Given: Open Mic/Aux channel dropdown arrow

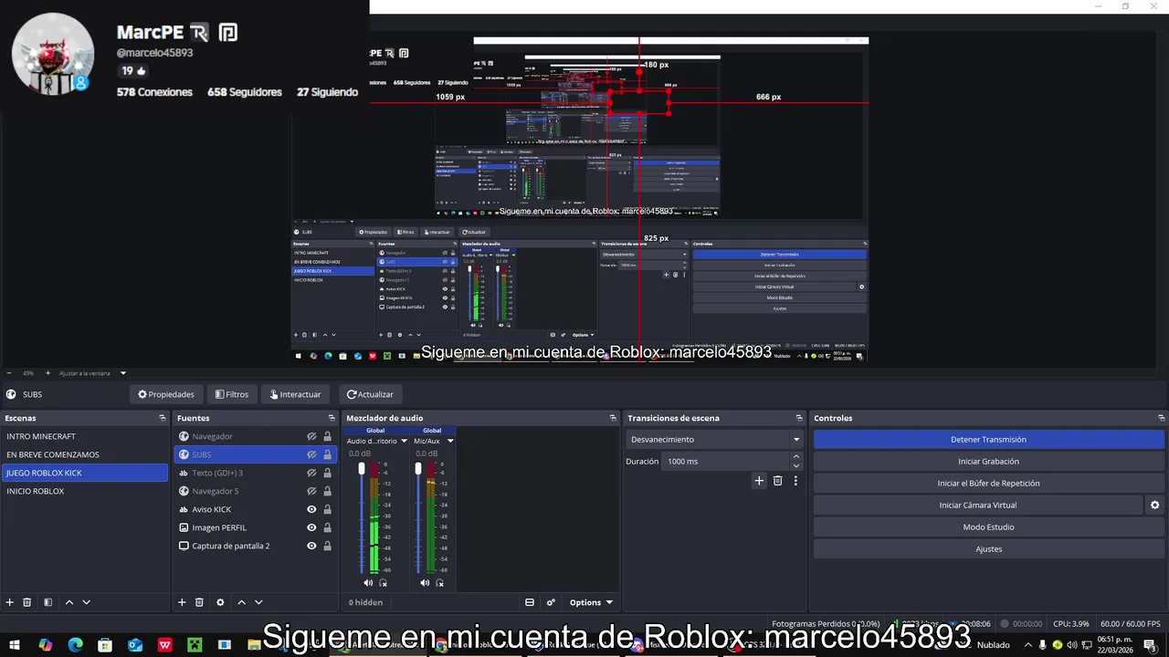Looking at the screenshot, I should [450, 441].
